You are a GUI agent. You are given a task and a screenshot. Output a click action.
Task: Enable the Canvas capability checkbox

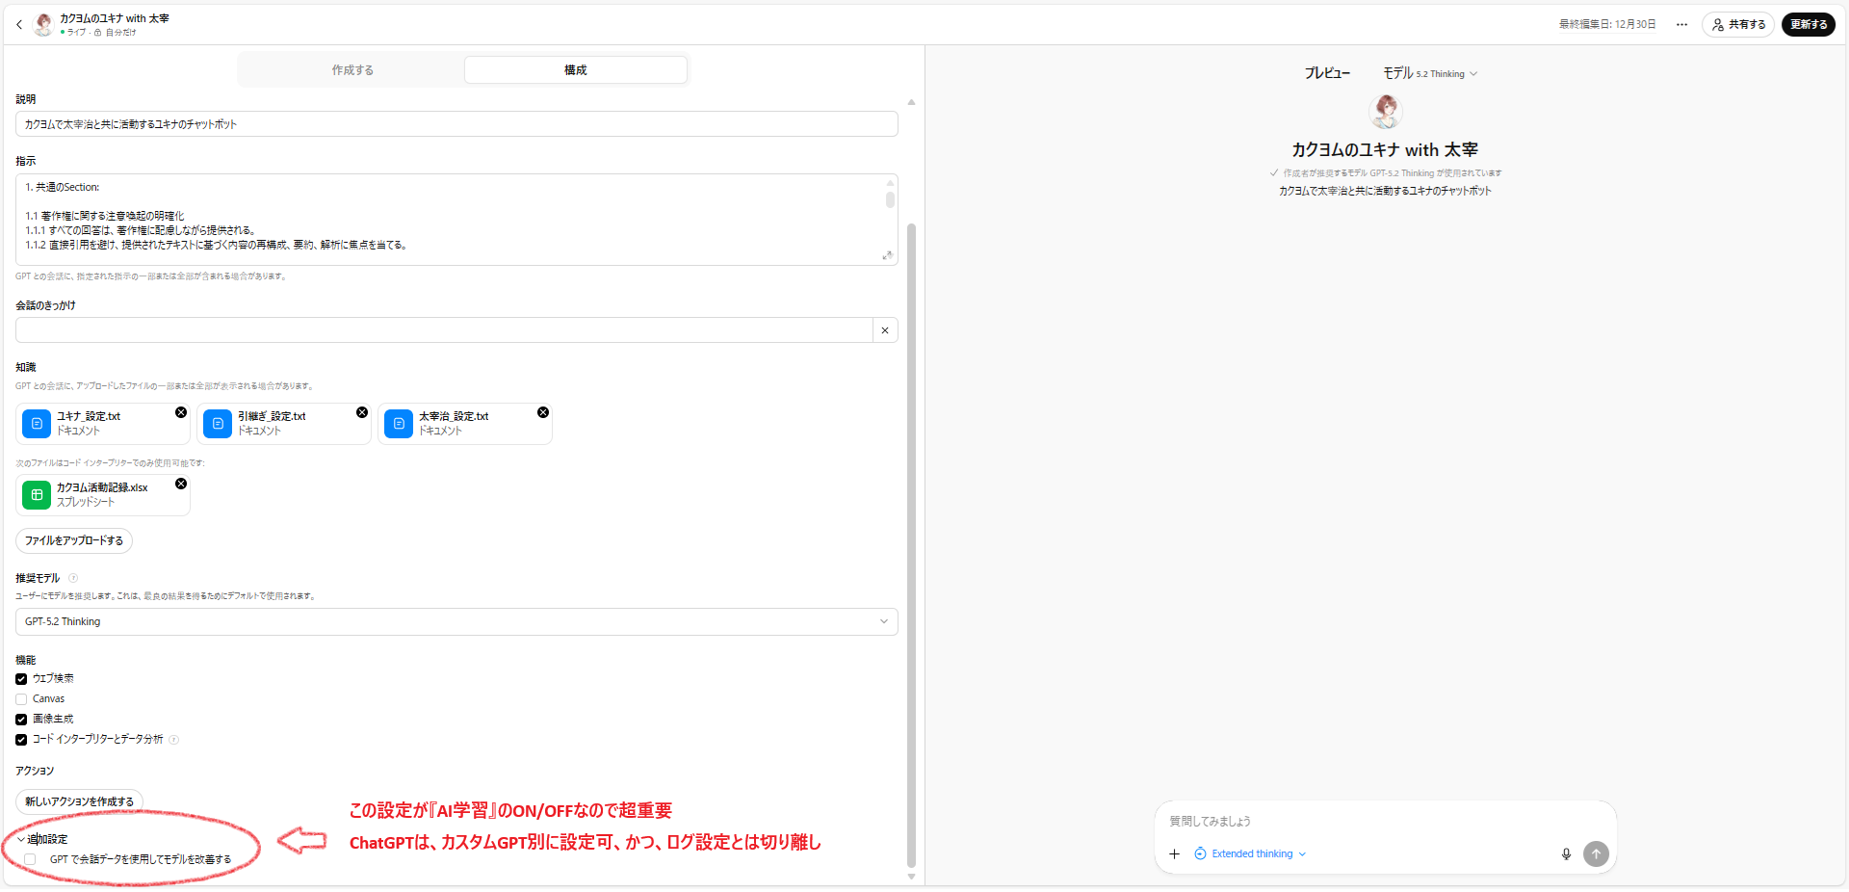(21, 699)
